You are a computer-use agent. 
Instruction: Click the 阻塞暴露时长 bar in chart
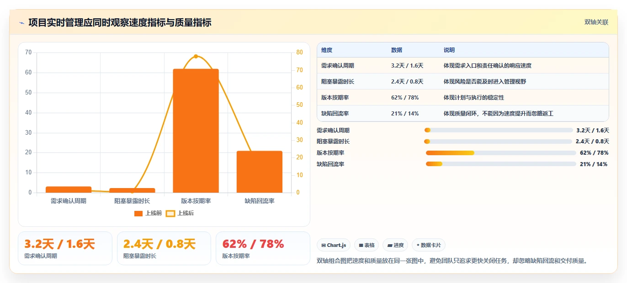[132, 190]
